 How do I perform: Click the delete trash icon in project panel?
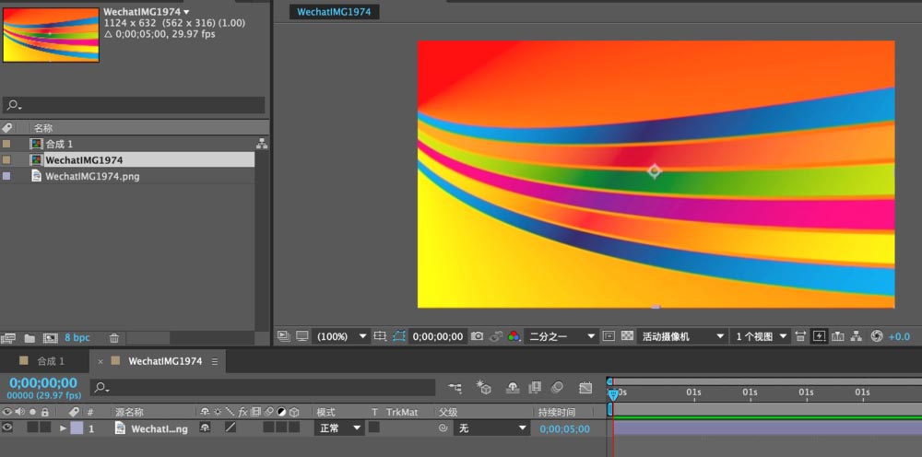point(114,338)
